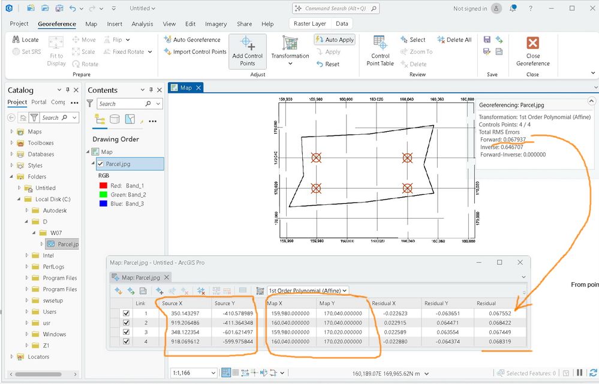
Task: Open the Control Point Table
Action: pos(380,51)
